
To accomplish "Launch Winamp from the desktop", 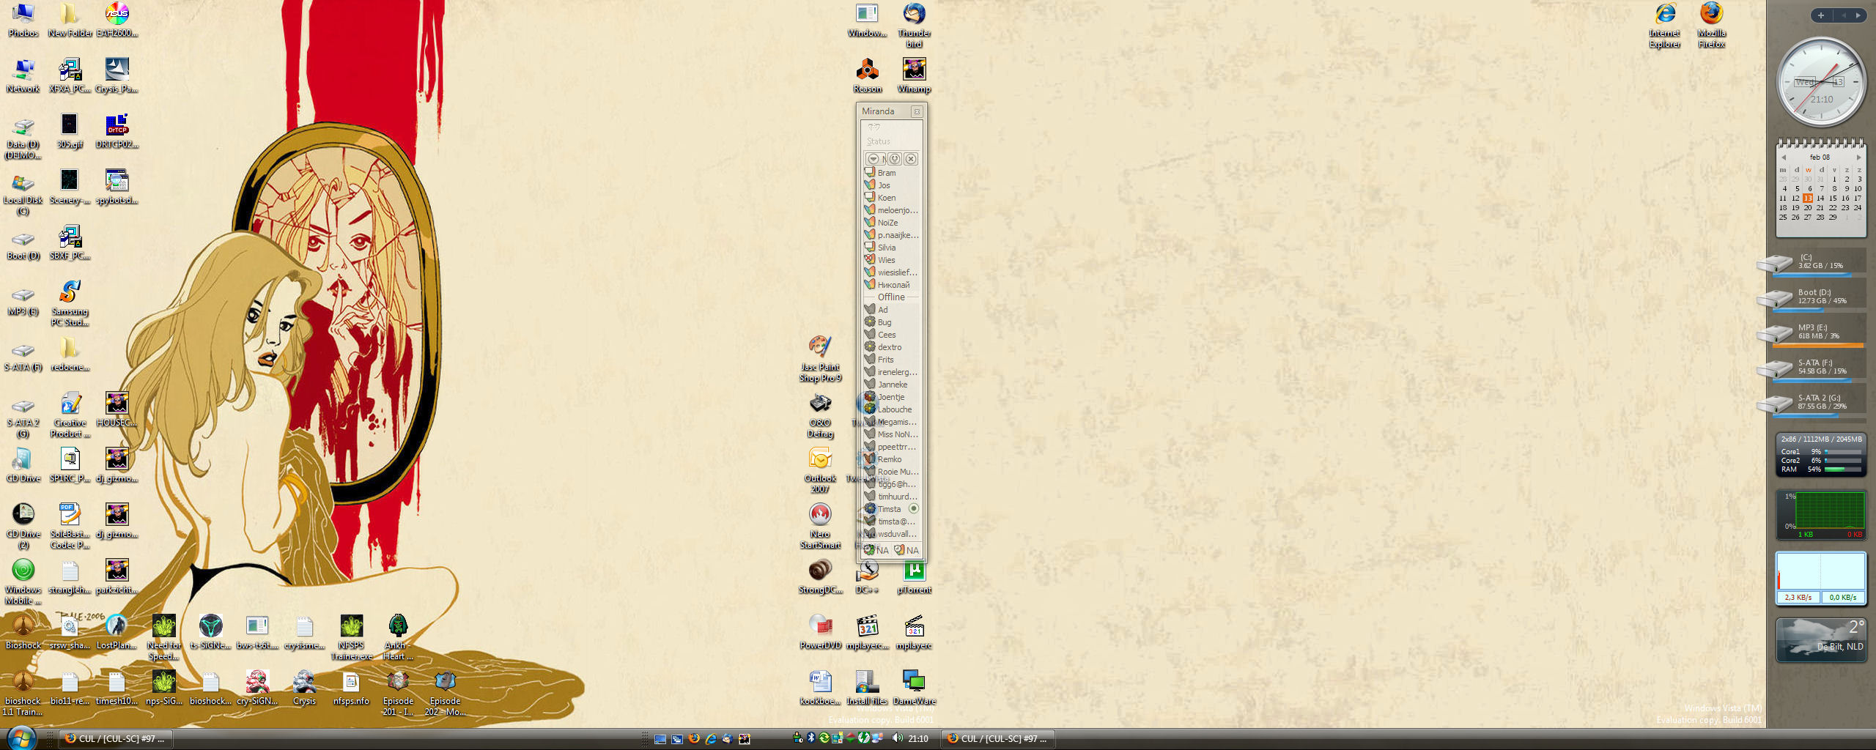I will [914, 75].
